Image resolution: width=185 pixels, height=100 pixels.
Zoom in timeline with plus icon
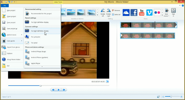[x=181, y=97]
